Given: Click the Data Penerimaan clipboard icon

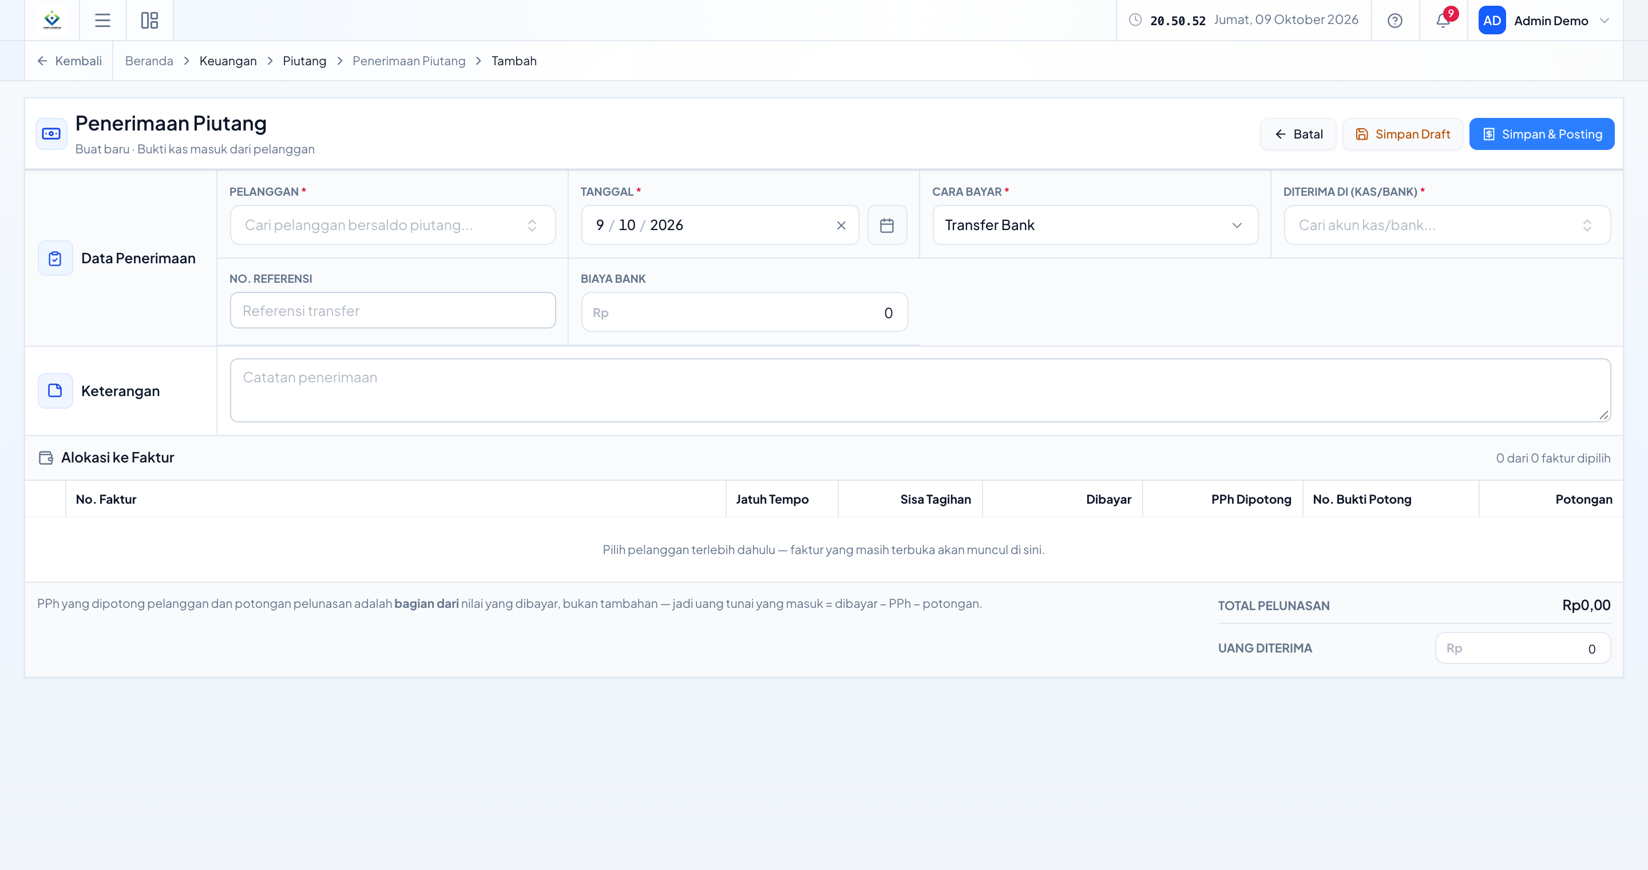Looking at the screenshot, I should [55, 259].
